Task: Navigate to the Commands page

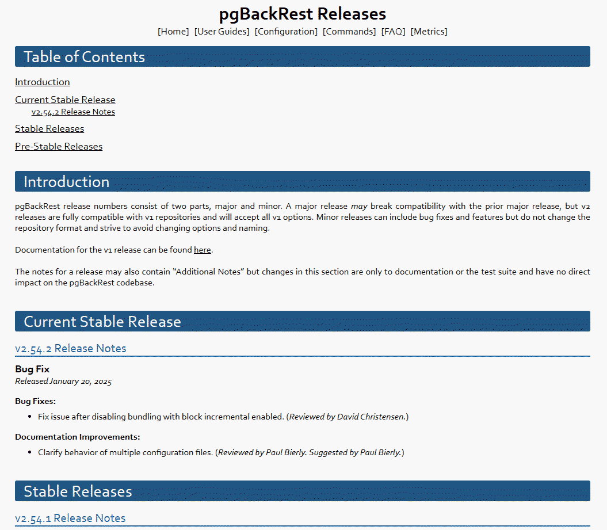Action: pyautogui.click(x=349, y=32)
